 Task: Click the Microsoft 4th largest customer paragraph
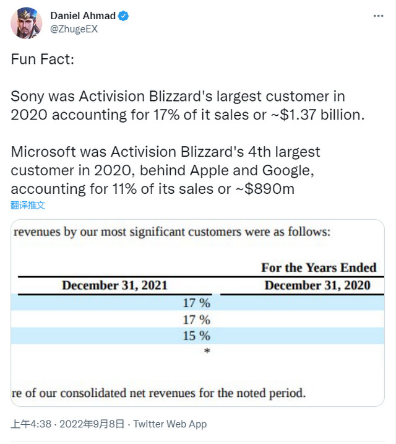(165, 170)
